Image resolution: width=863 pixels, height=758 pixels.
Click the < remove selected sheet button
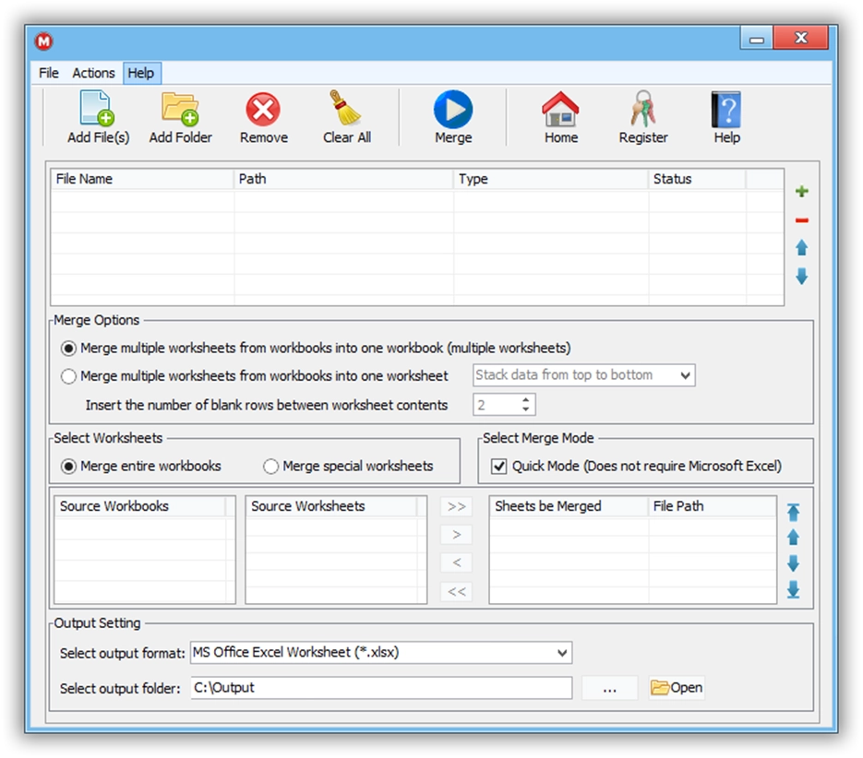click(456, 563)
